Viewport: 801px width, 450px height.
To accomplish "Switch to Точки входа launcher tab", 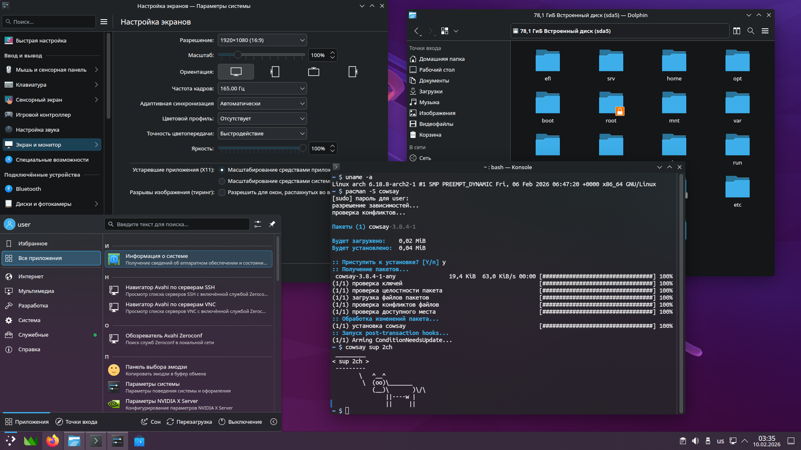I will click(76, 422).
